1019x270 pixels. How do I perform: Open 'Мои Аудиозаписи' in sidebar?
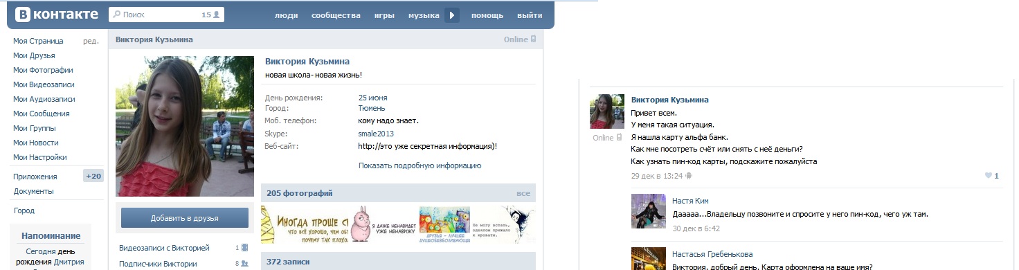(44, 99)
